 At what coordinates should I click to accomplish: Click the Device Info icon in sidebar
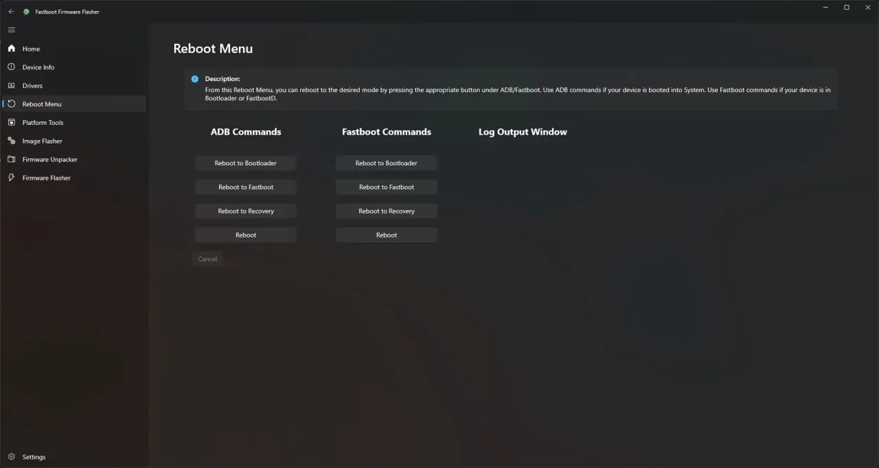pos(11,67)
